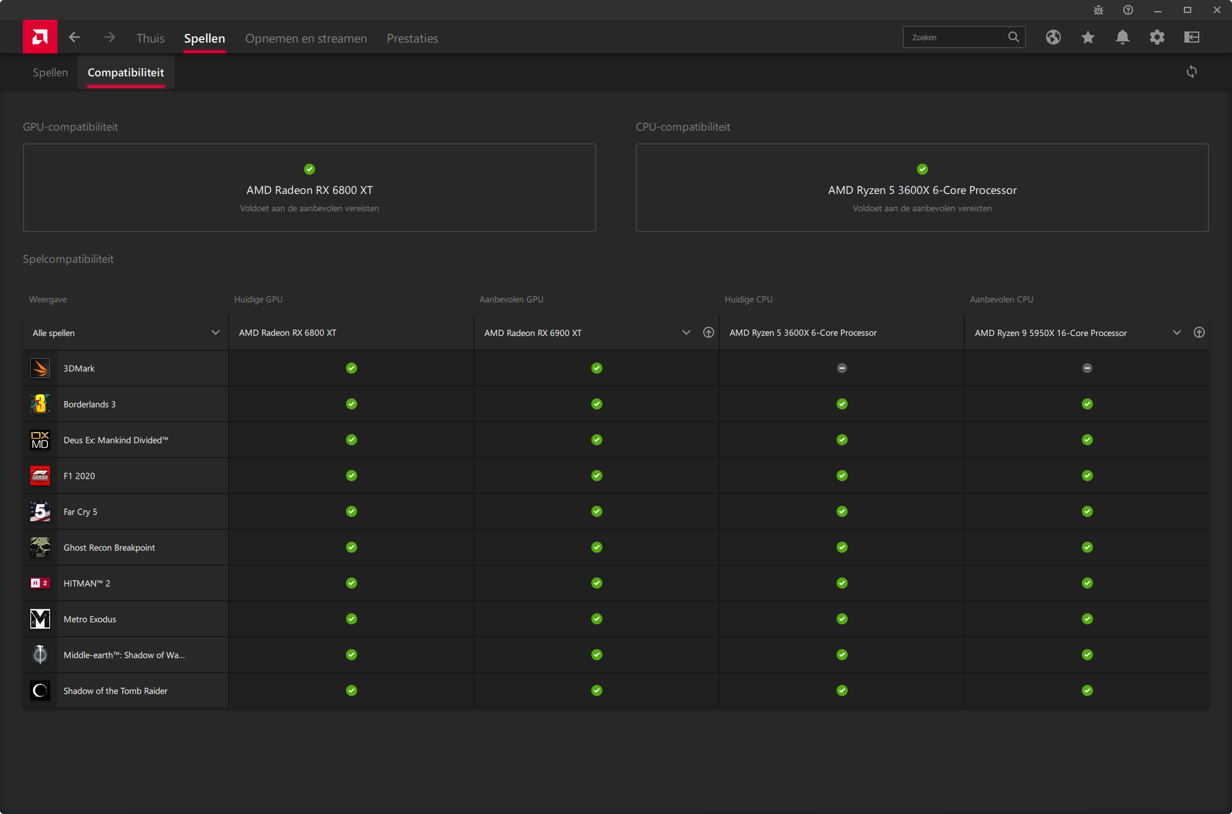Expand the Aanbevolen CPU Ryzen 9 5950X dropdown
The height and width of the screenshot is (814, 1232).
point(1176,333)
